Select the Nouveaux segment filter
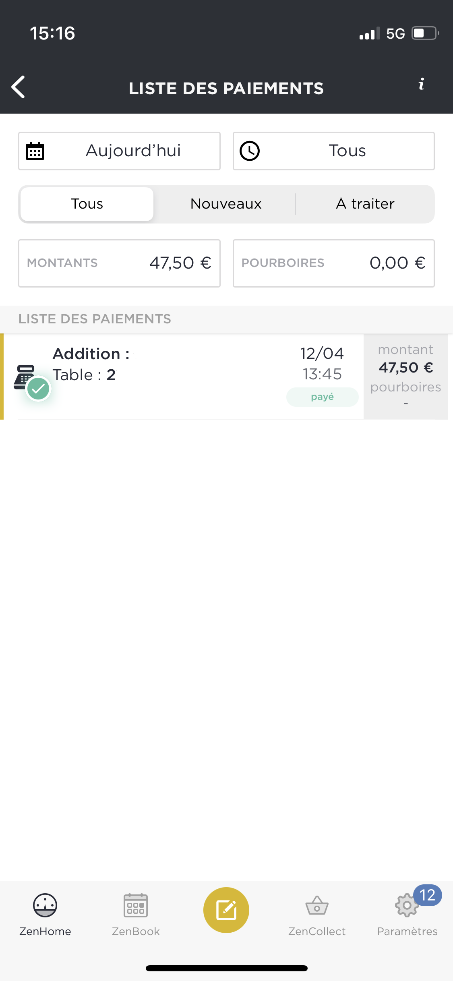This screenshot has width=453, height=981. [226, 204]
